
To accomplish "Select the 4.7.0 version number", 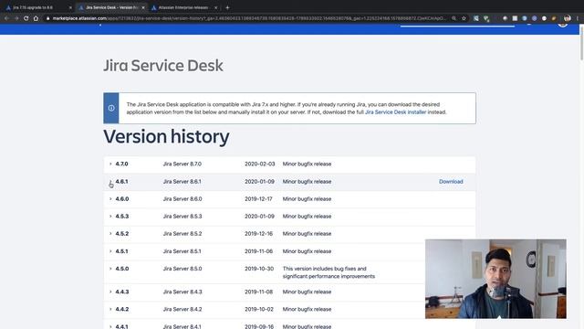I will (121, 164).
